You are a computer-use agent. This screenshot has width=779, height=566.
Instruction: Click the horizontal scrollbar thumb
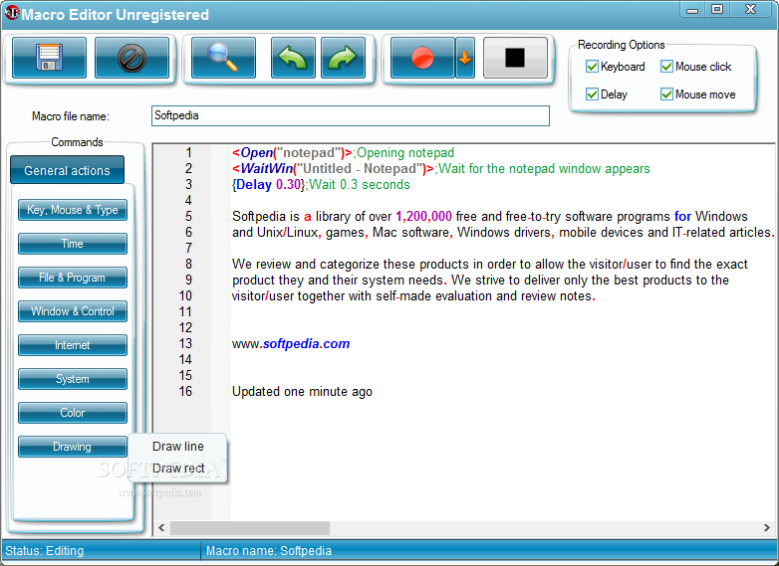pyautogui.click(x=250, y=528)
